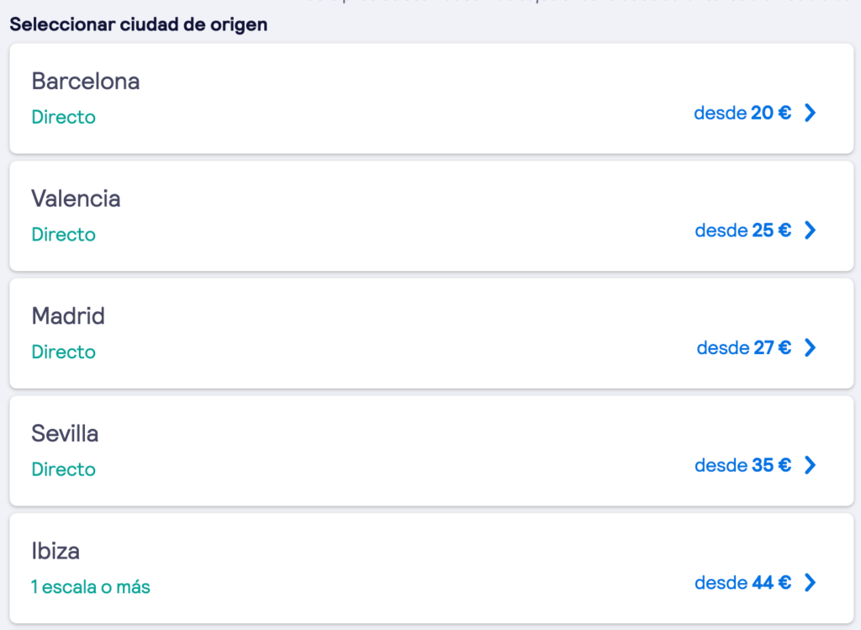Click the Directo label under Madrid
This screenshot has height=630, width=861.
pyautogui.click(x=64, y=352)
